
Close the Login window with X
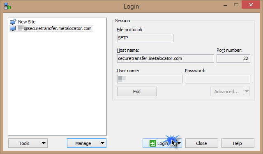point(251,5)
